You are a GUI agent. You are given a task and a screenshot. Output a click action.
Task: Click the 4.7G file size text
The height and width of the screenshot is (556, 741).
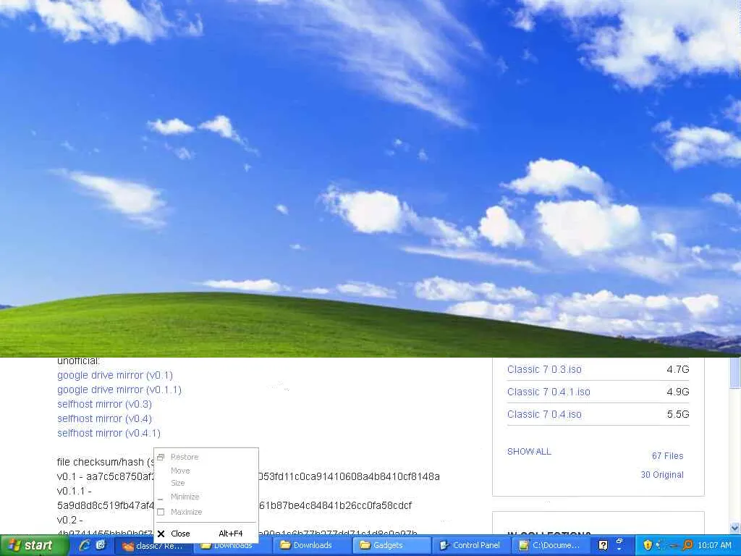tap(677, 369)
